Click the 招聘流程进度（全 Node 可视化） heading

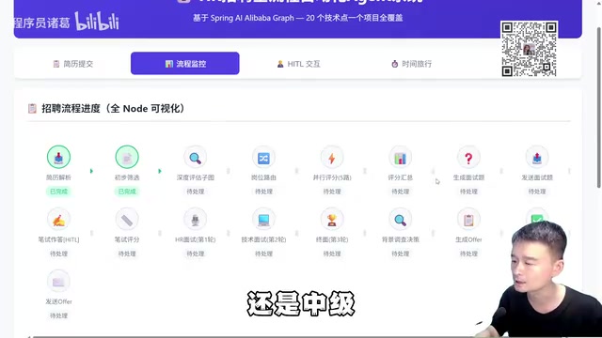pyautogui.click(x=113, y=109)
